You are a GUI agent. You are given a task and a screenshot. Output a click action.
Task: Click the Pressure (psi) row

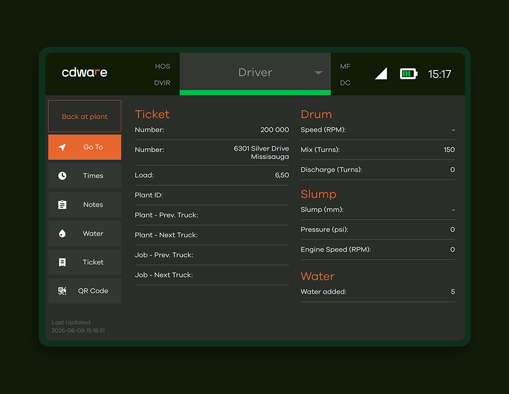[378, 230]
